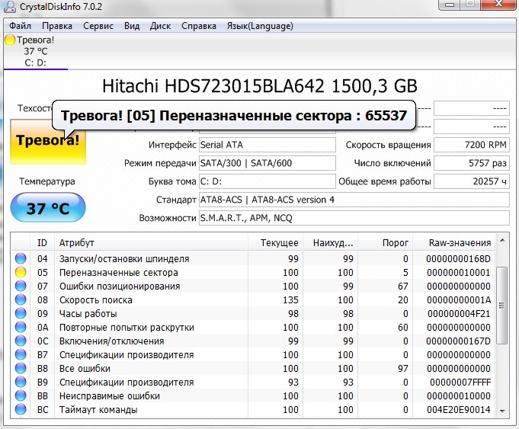519x429 pixels.
Task: Select the Переназначенные сектора attribute row
Action: coord(119,273)
